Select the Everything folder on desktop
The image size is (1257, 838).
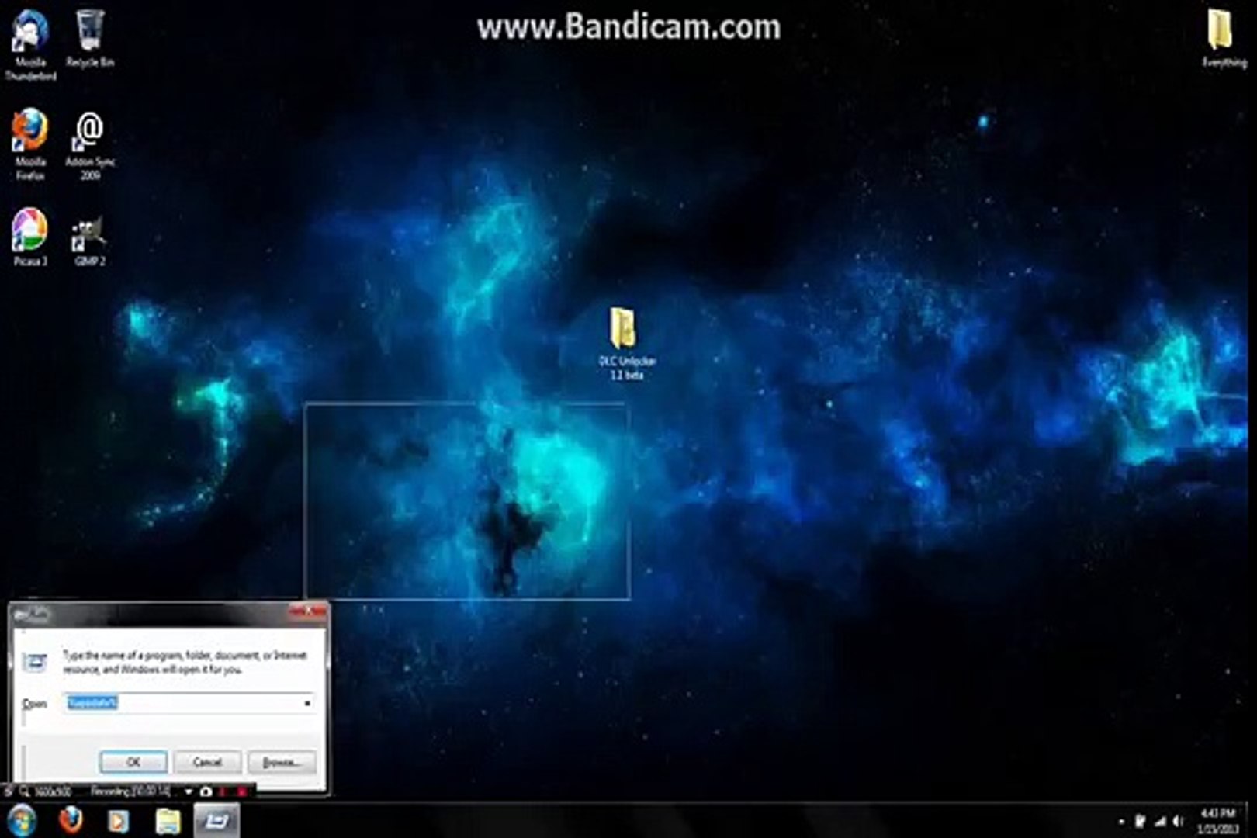[x=1224, y=39]
